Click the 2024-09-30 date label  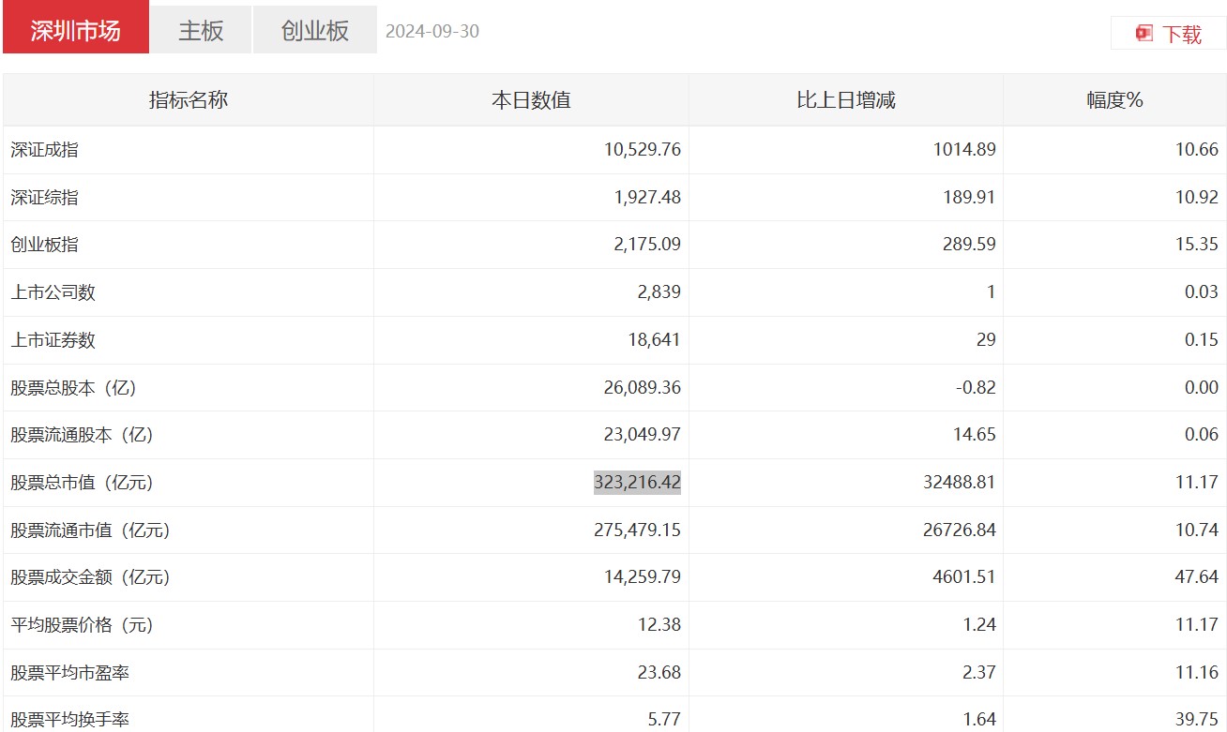432,31
